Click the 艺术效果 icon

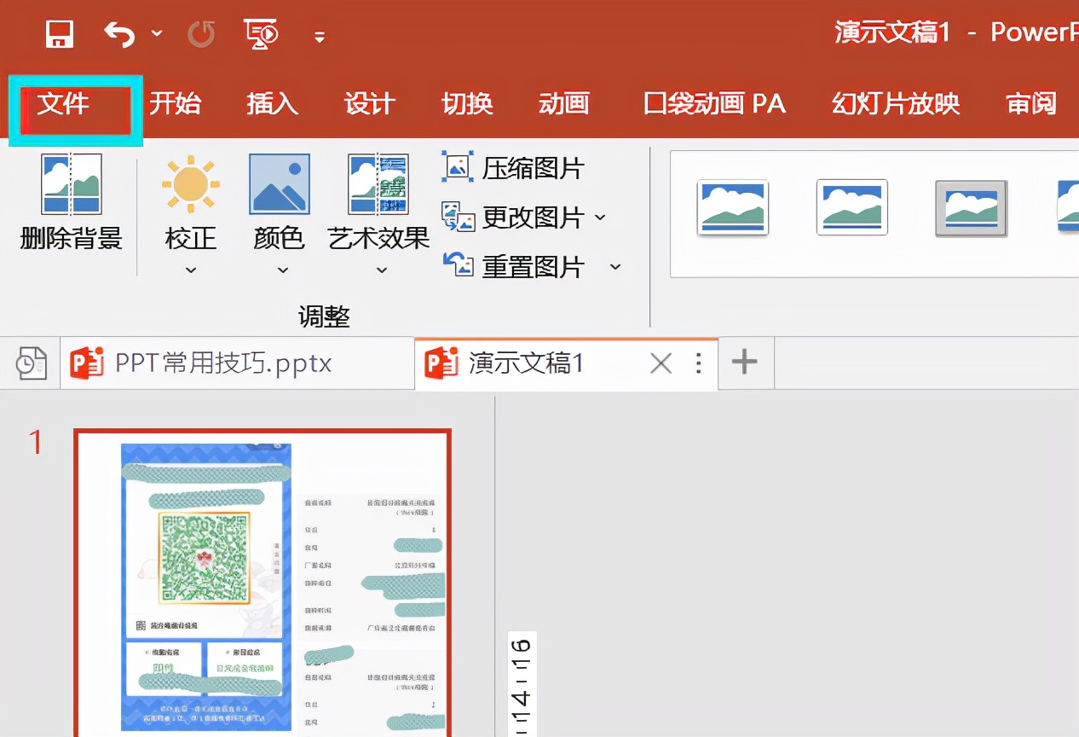[x=378, y=184]
